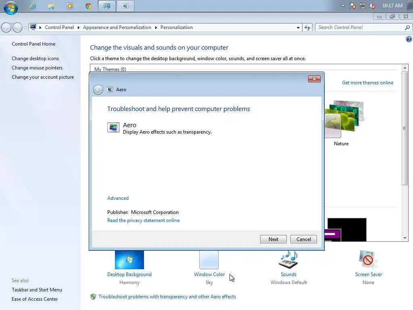Open Control Panel help question icon

point(409,39)
